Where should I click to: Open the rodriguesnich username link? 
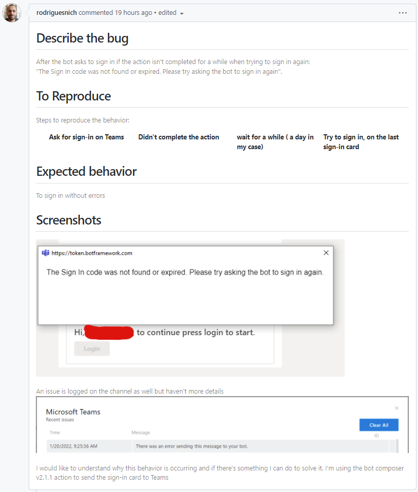pos(56,12)
